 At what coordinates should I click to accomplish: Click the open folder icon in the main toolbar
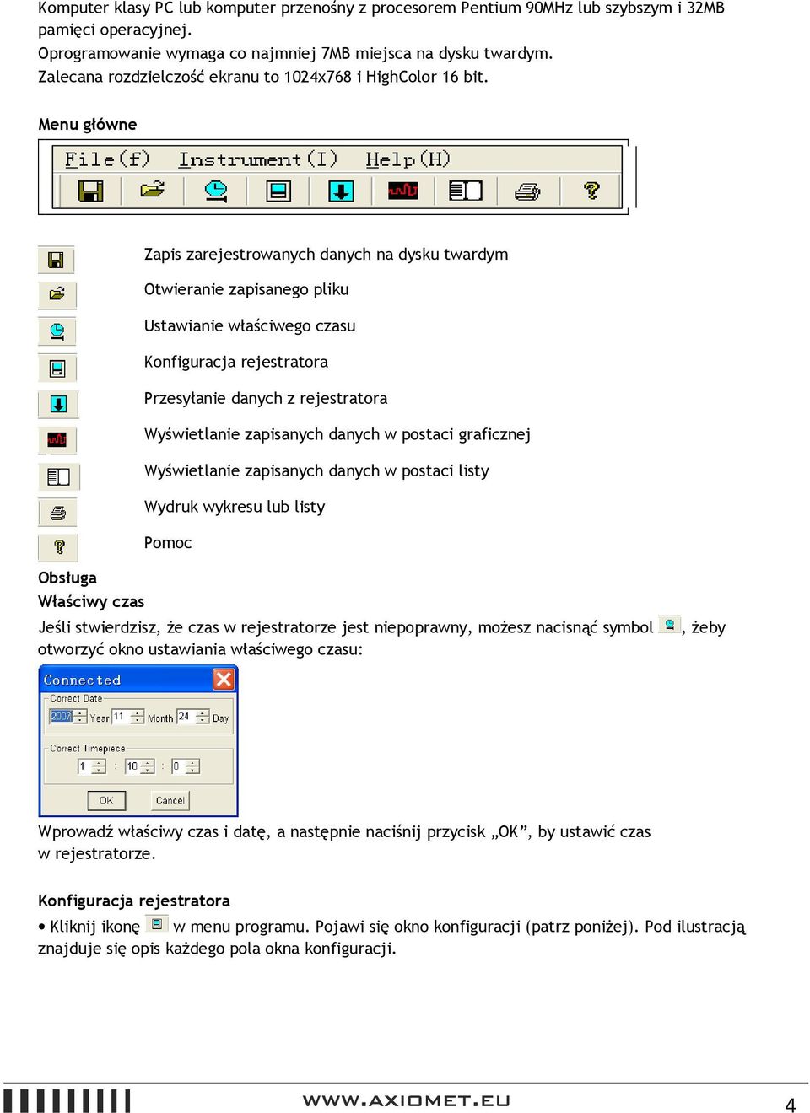153,191
